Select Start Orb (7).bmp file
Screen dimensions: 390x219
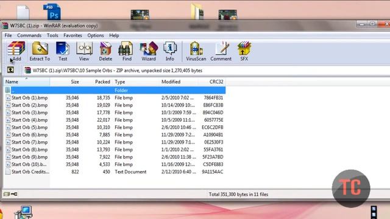27,142
